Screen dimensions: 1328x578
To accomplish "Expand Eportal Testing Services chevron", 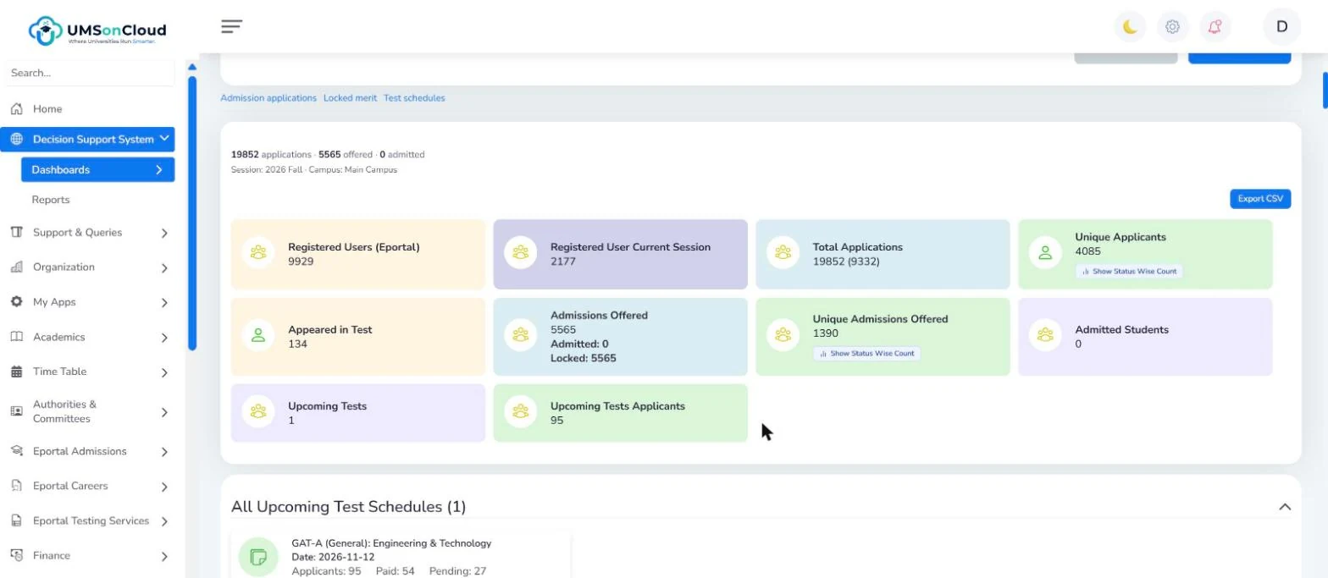I will pos(164,521).
